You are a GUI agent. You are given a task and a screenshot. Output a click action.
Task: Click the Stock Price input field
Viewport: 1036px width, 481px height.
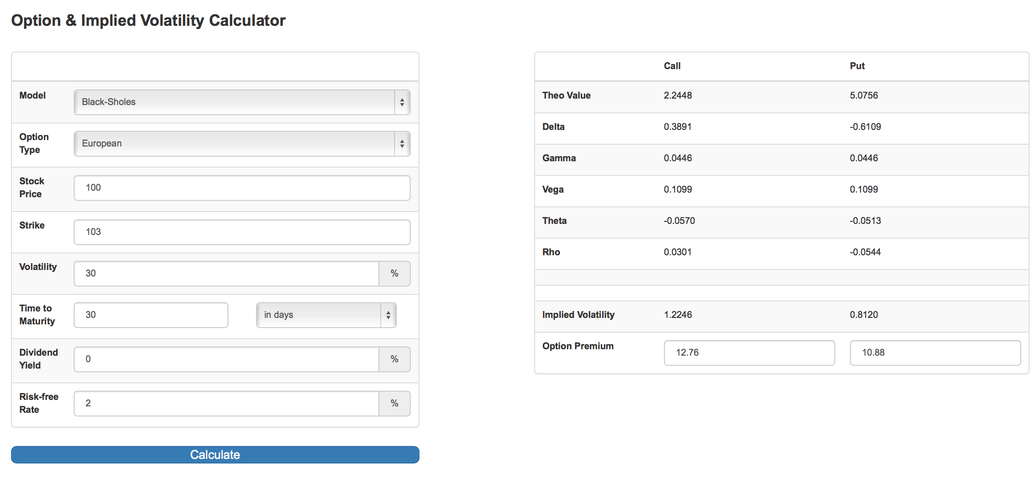pyautogui.click(x=242, y=188)
